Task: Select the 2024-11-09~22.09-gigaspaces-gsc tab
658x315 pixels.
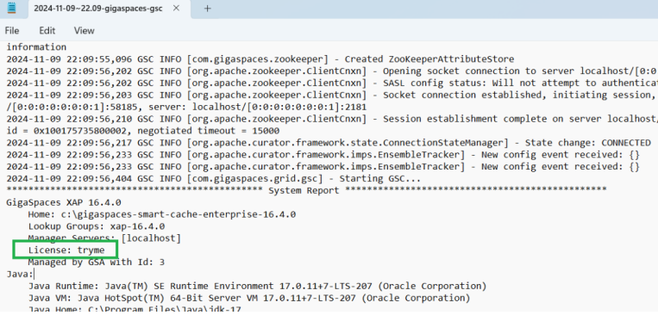Action: (97, 9)
